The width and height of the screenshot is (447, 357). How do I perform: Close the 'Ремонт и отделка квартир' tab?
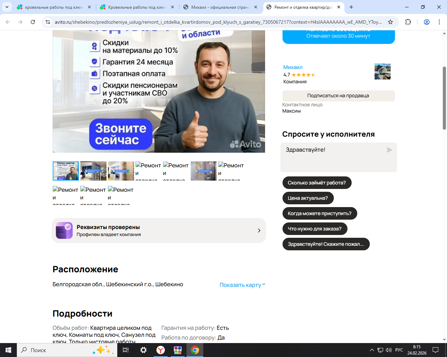[x=339, y=7]
